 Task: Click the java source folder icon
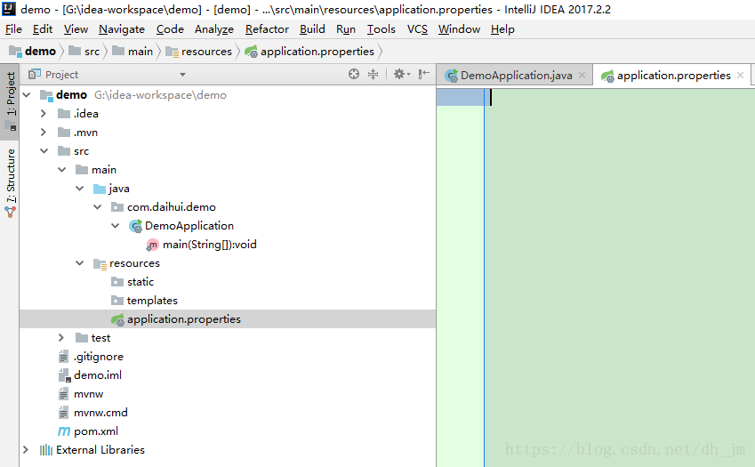100,189
